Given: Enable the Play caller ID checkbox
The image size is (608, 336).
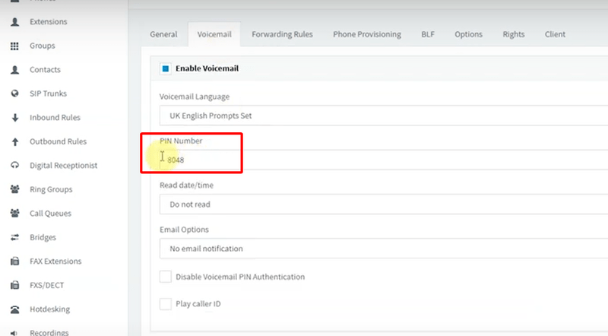Looking at the screenshot, I should [x=166, y=304].
